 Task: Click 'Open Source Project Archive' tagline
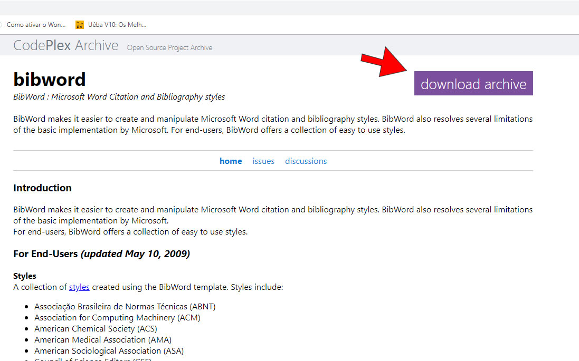tap(169, 47)
